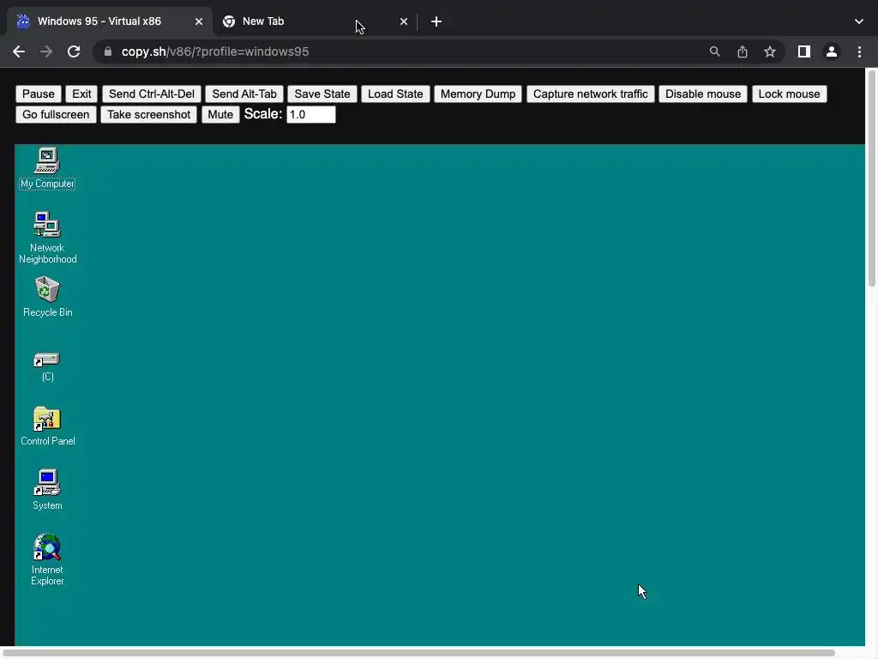Send Ctrl-Alt-Del to the emulator
Viewport: 878px width, 659px height.
point(152,94)
